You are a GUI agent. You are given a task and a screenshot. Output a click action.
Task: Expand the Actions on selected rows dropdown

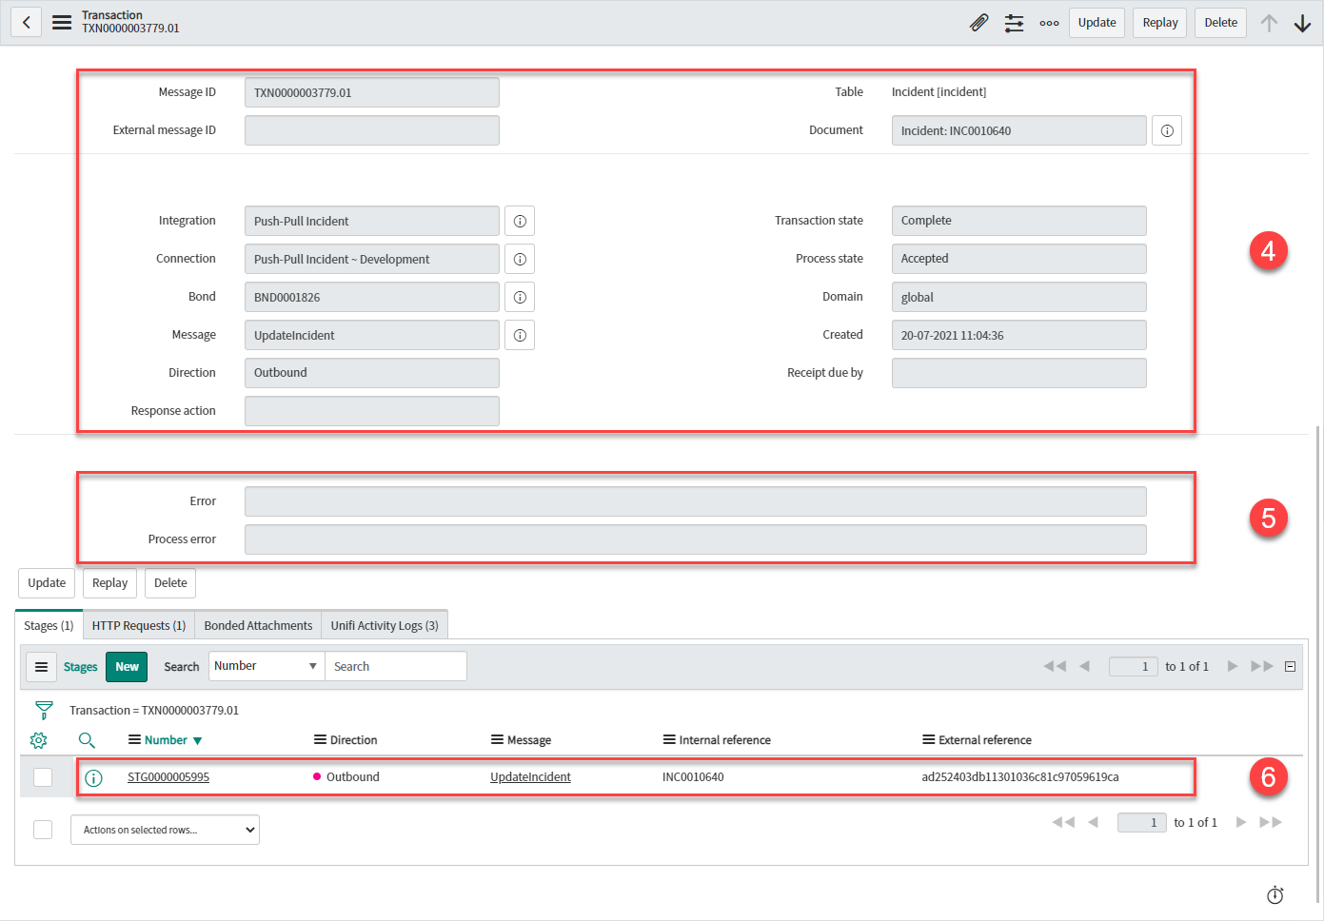[165, 830]
